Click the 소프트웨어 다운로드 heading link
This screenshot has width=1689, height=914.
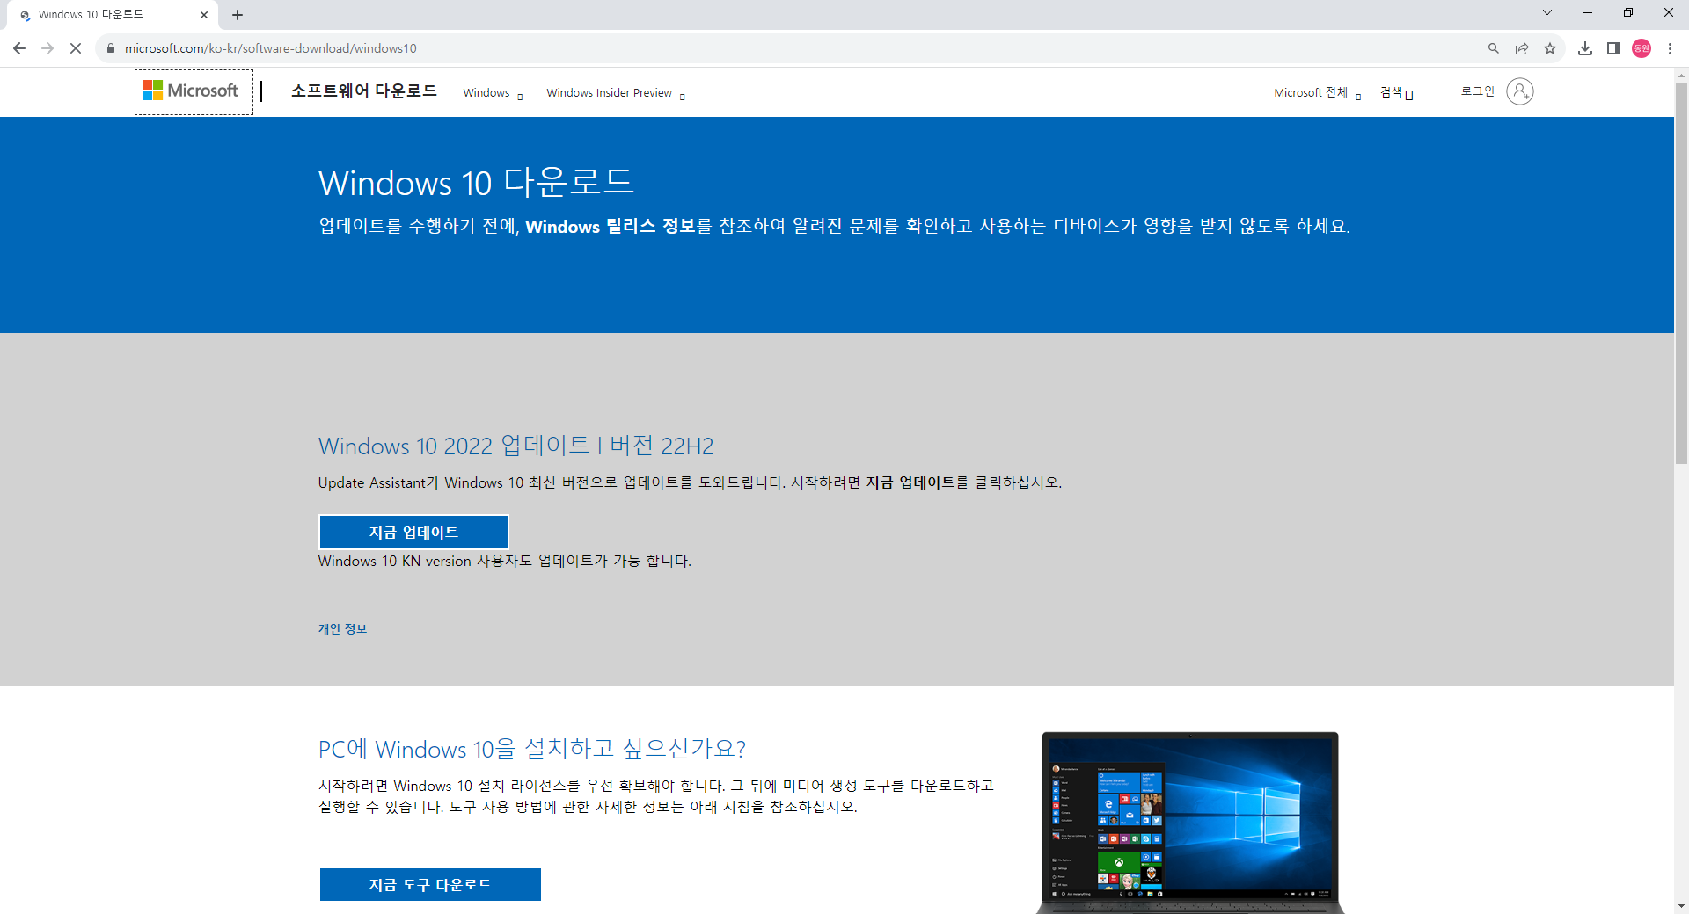point(364,91)
